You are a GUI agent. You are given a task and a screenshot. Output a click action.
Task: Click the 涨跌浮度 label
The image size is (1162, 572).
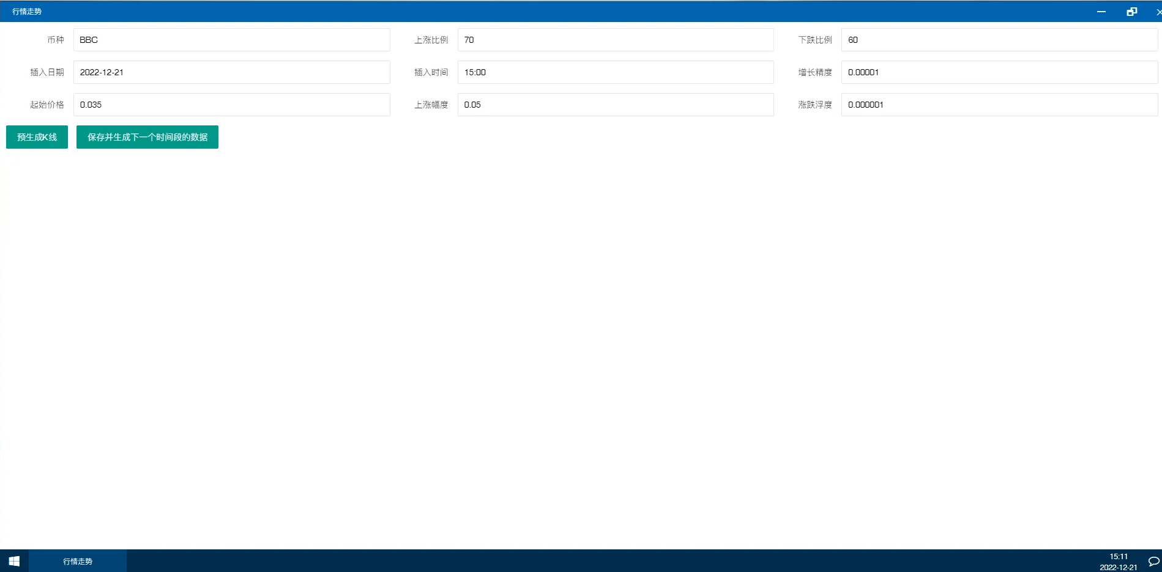815,105
